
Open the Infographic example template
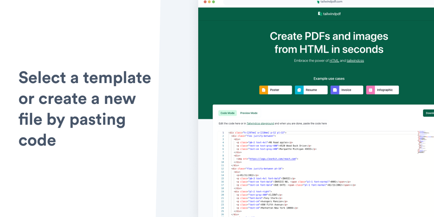[383, 90]
